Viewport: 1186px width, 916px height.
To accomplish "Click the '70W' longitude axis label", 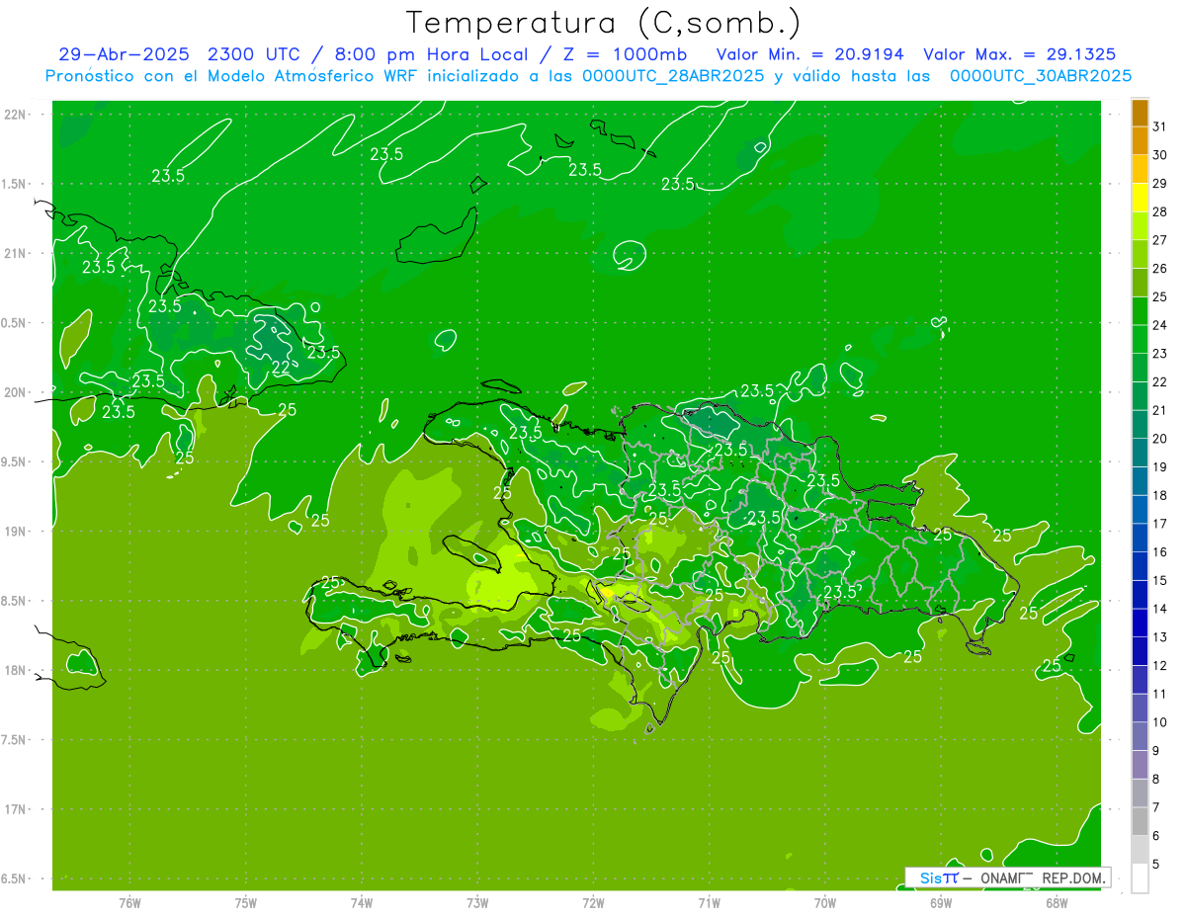I will (825, 902).
